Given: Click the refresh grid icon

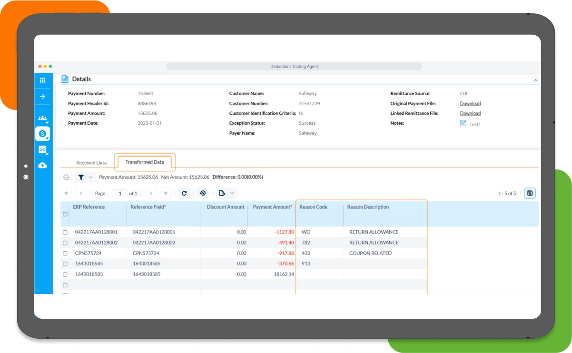Looking at the screenshot, I should coord(184,193).
